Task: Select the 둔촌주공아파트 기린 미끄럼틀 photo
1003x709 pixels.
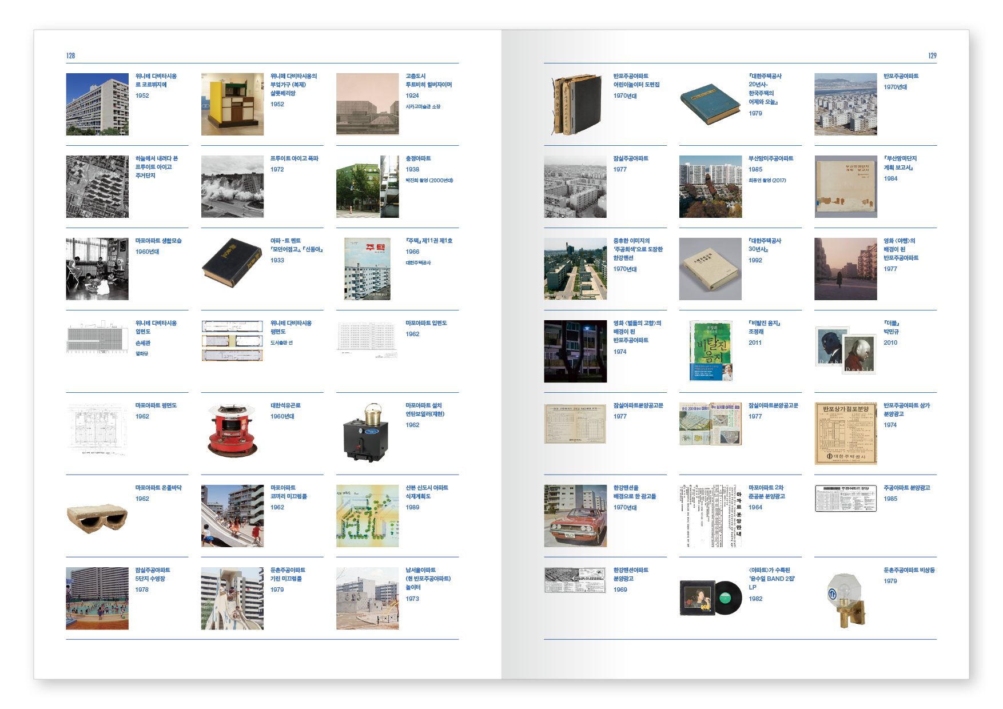Action: point(232,598)
